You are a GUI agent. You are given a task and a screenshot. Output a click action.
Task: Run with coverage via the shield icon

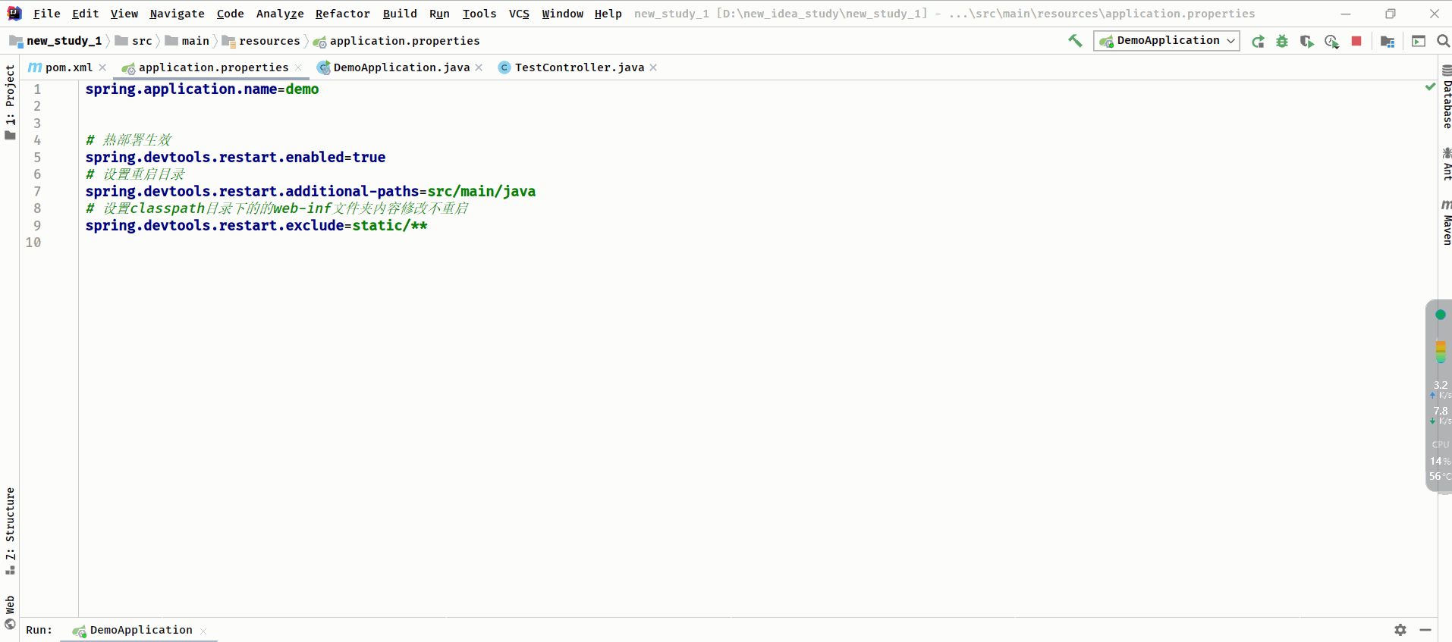click(x=1306, y=41)
